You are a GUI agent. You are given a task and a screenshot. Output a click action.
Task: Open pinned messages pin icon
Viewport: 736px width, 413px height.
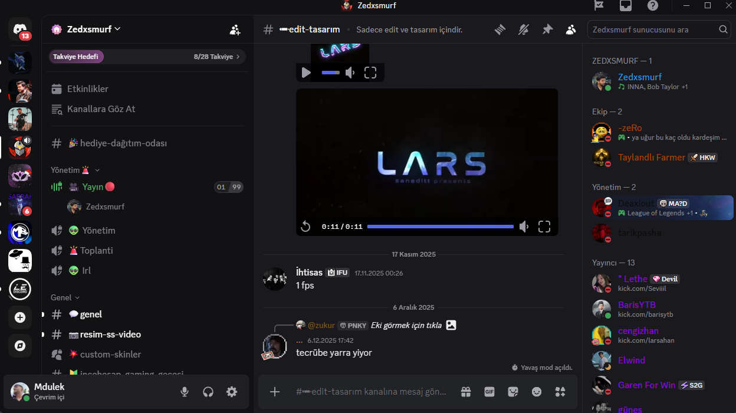click(x=547, y=29)
